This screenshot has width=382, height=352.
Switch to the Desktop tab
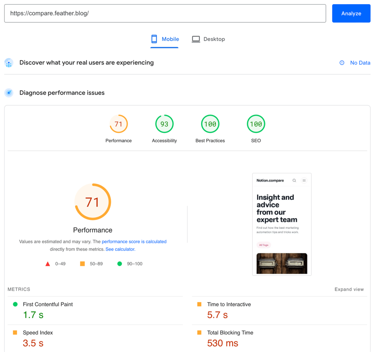click(x=208, y=39)
